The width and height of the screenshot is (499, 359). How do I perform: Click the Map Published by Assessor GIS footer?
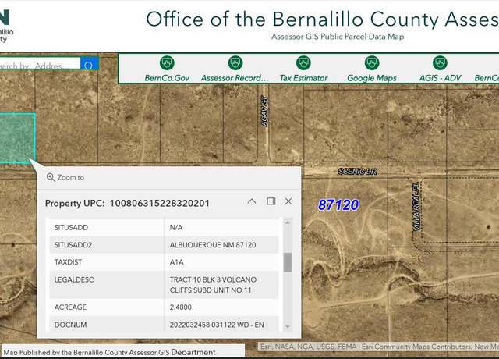click(x=109, y=352)
